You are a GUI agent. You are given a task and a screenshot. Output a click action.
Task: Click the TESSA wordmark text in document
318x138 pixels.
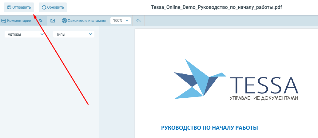pyautogui.click(x=264, y=85)
